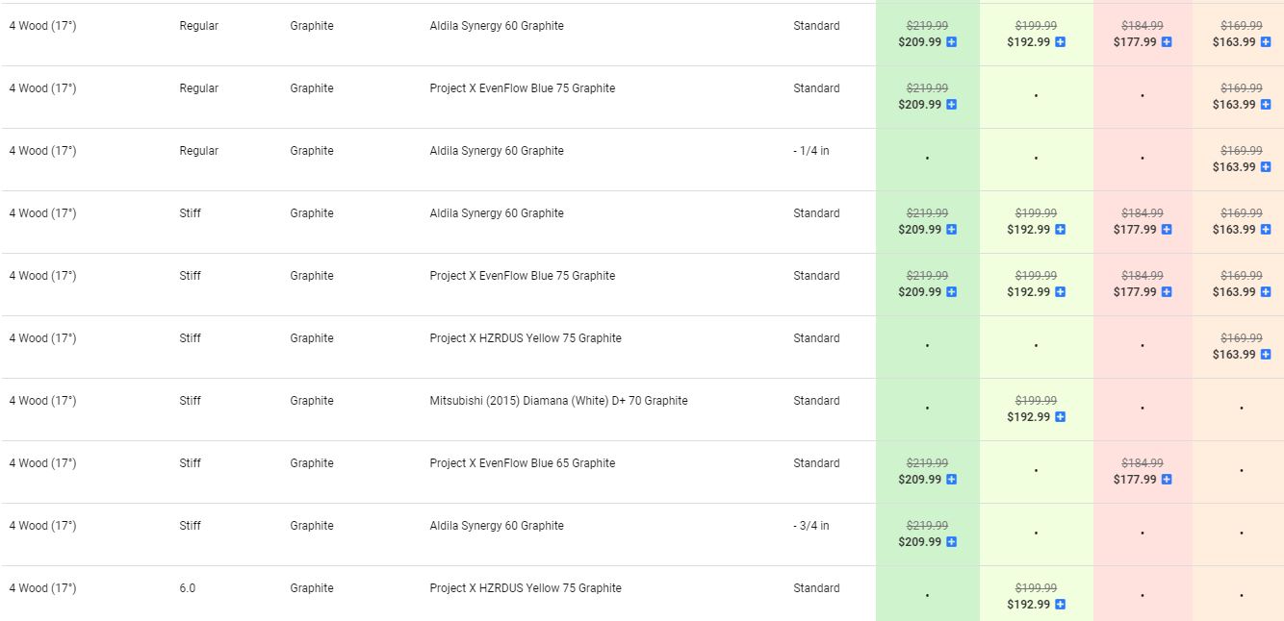Click plus for Stiff Aldila -3/4 in $209.99
This screenshot has height=621, width=1284.
point(952,542)
